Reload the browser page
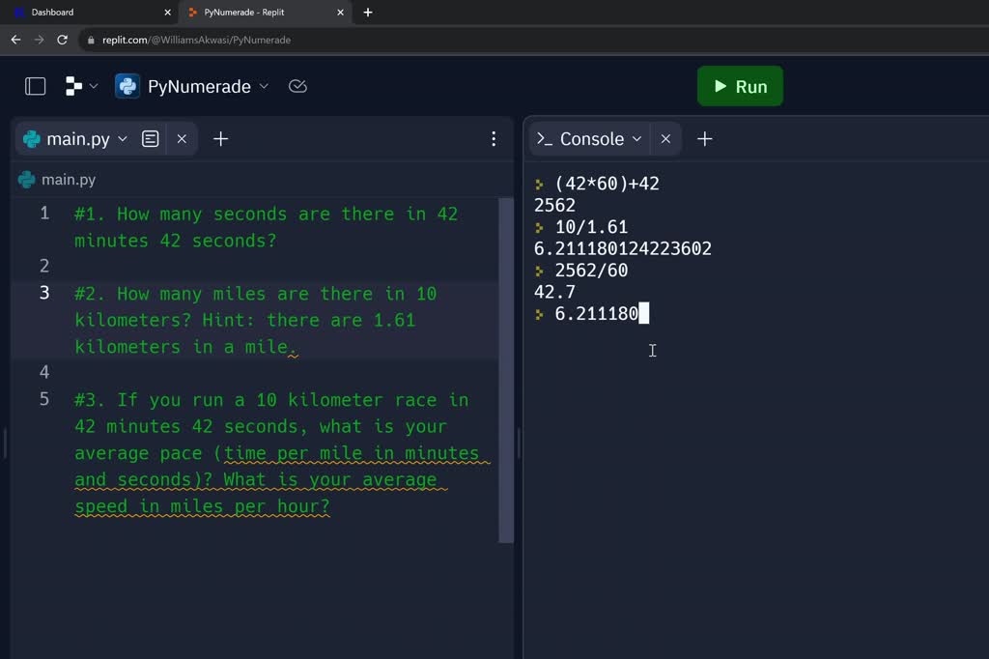 [63, 40]
